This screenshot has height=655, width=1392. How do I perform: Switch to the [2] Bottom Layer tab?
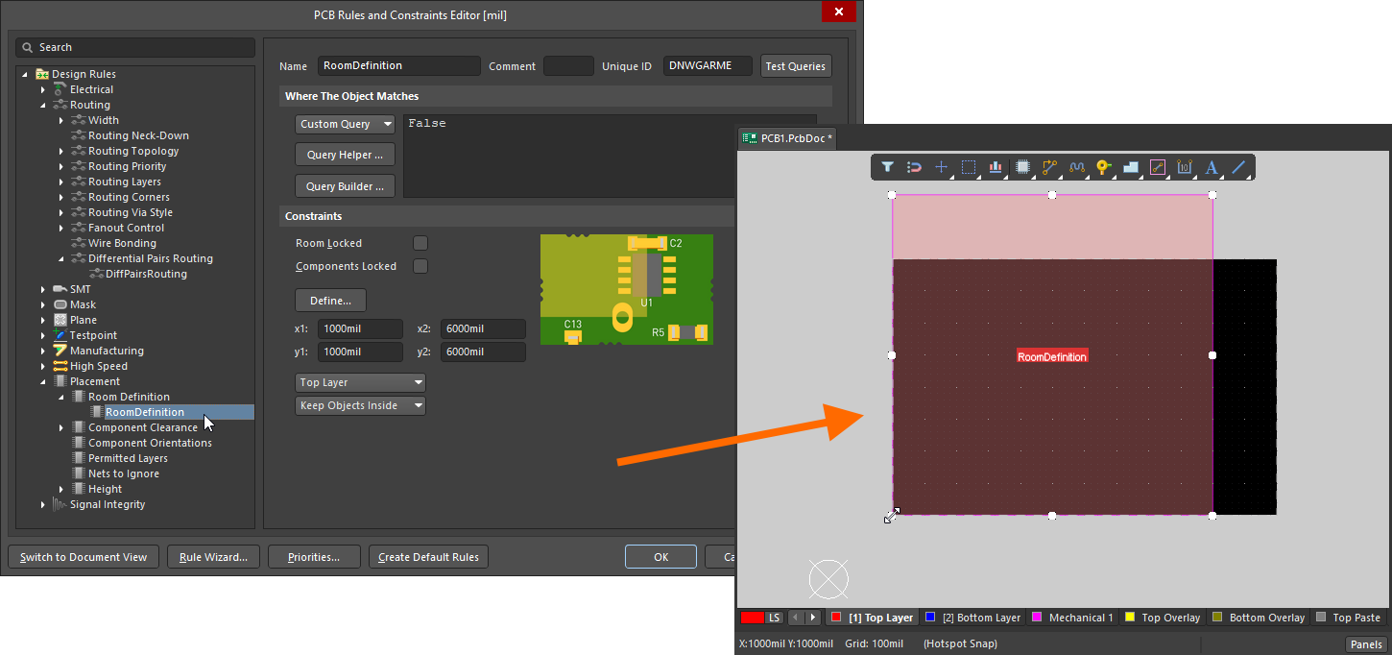click(972, 618)
